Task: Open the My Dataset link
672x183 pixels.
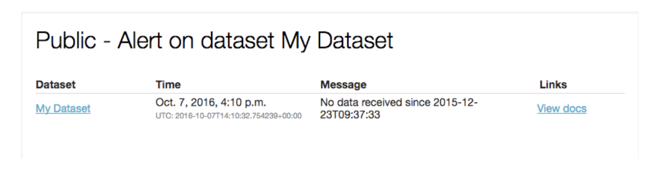Action: [63, 109]
